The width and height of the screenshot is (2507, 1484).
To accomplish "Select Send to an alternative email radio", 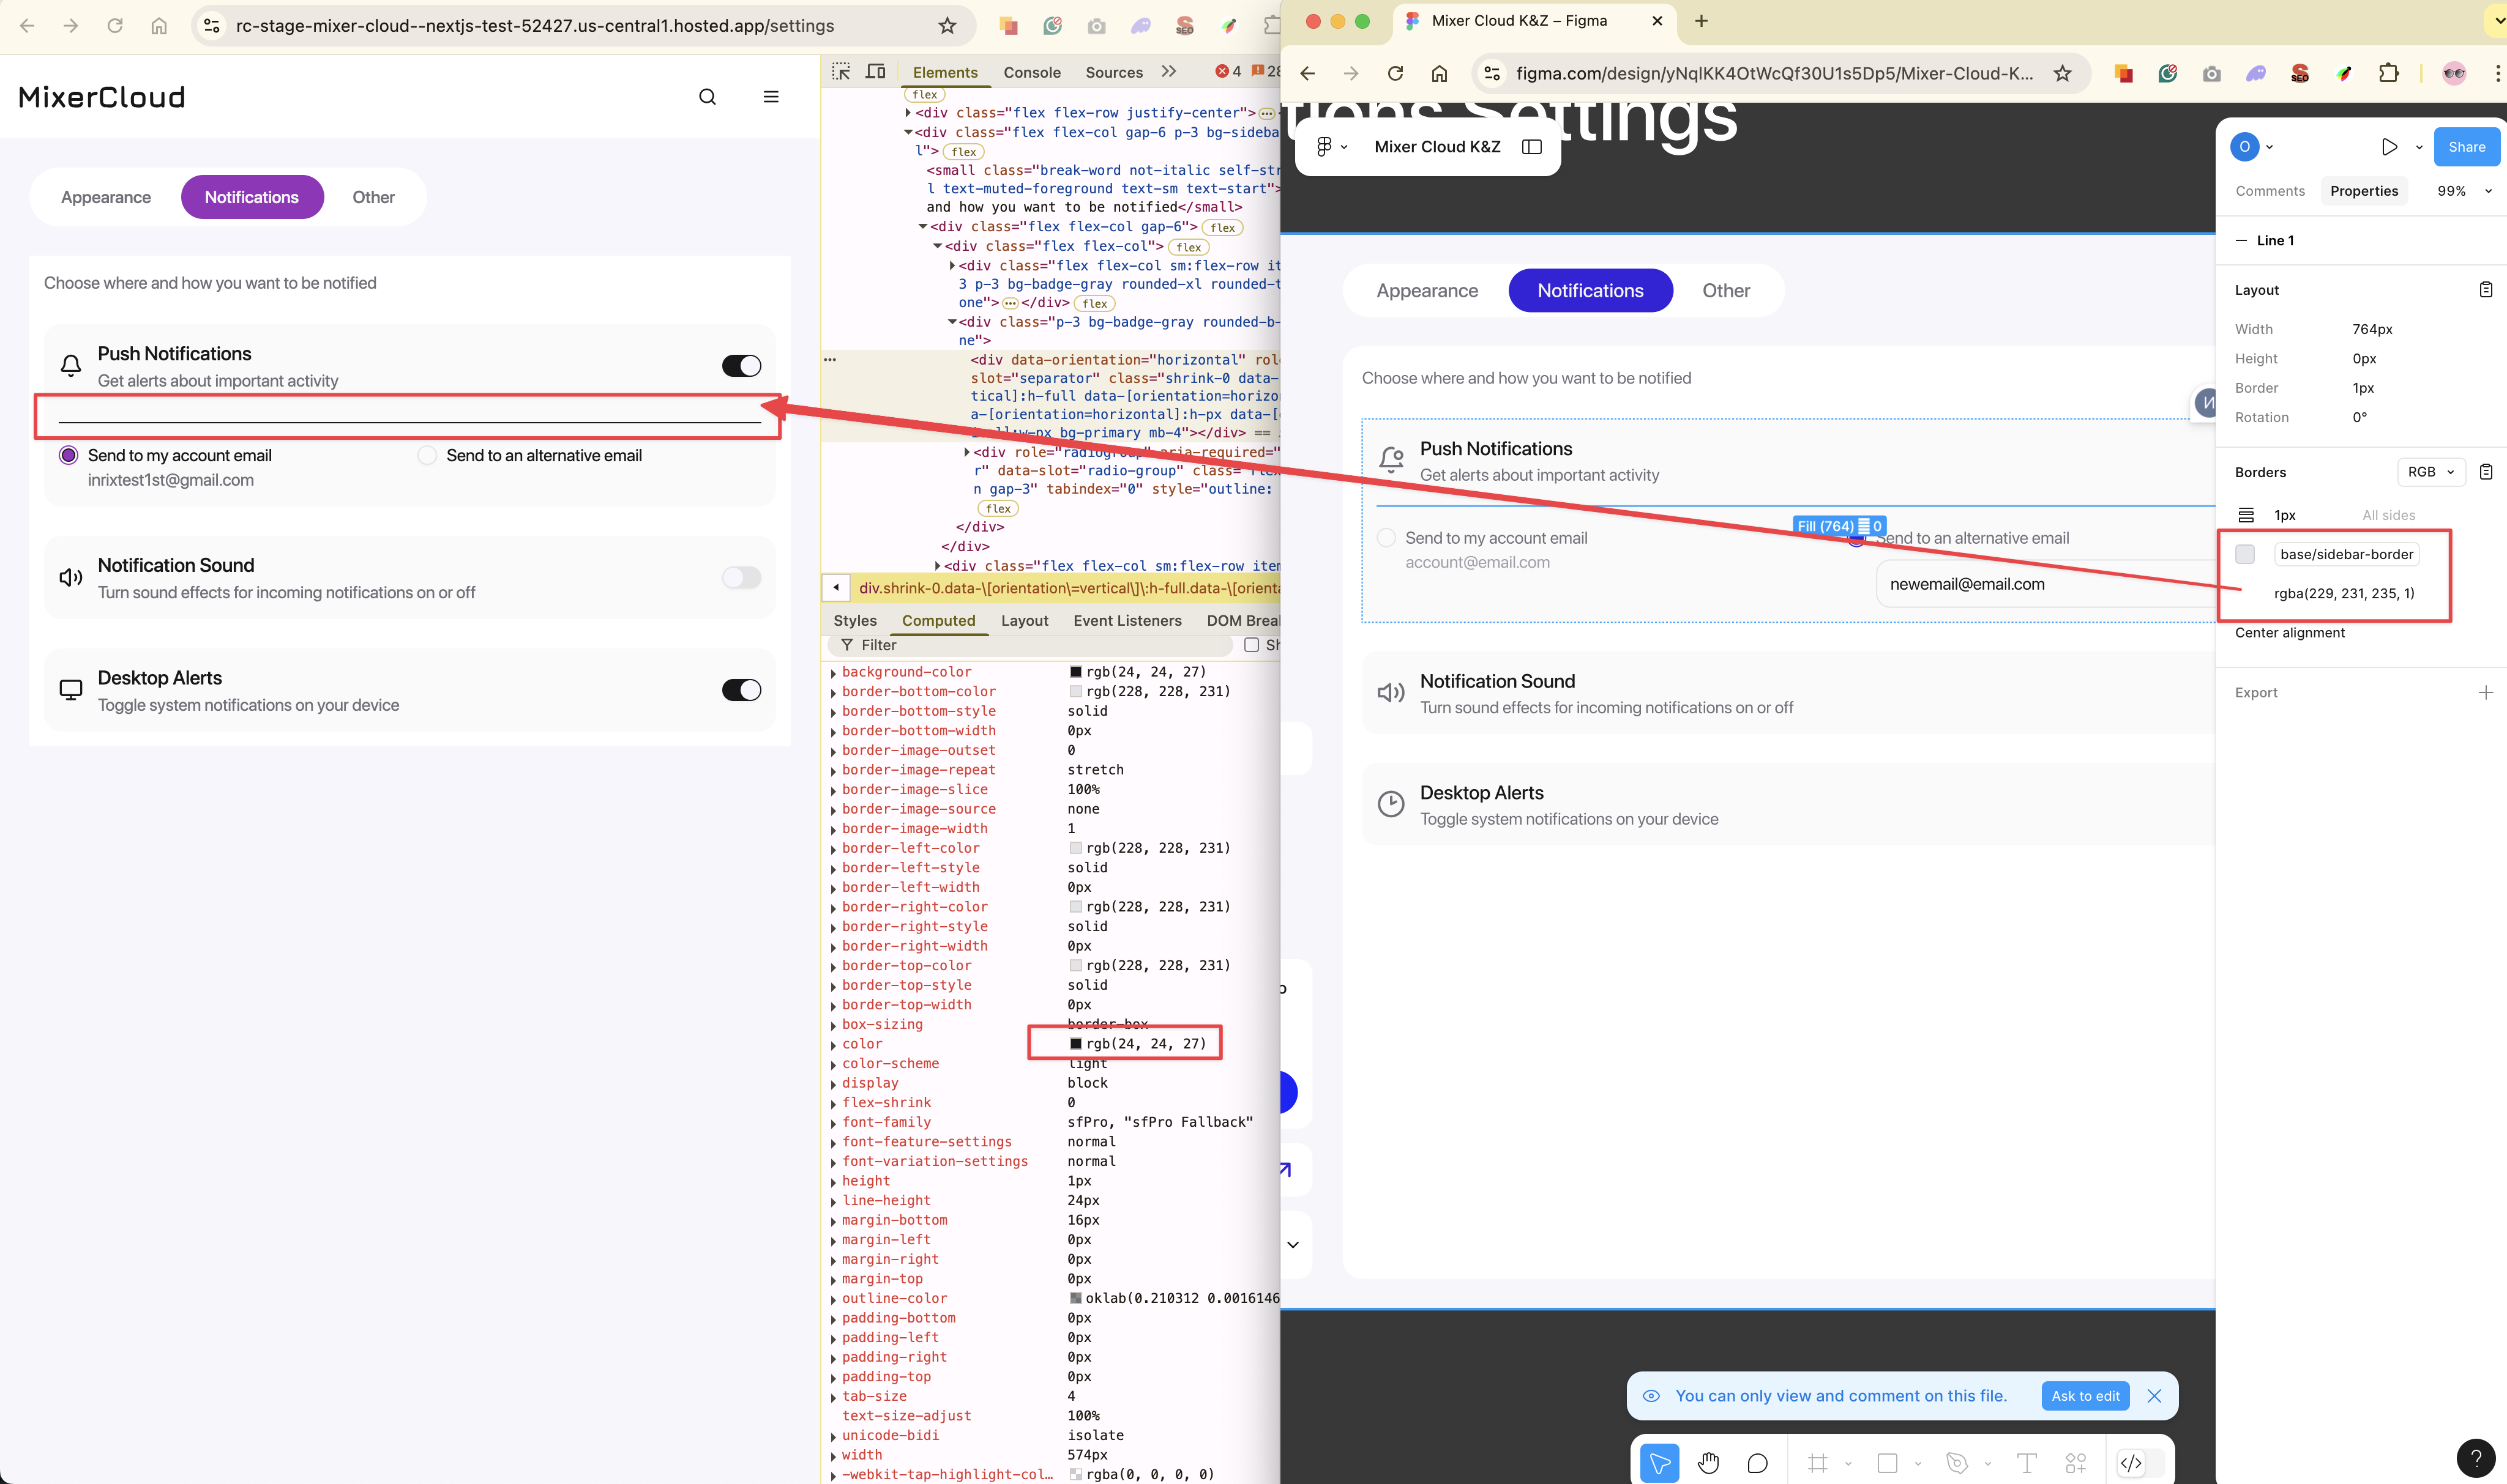I will coord(427,455).
